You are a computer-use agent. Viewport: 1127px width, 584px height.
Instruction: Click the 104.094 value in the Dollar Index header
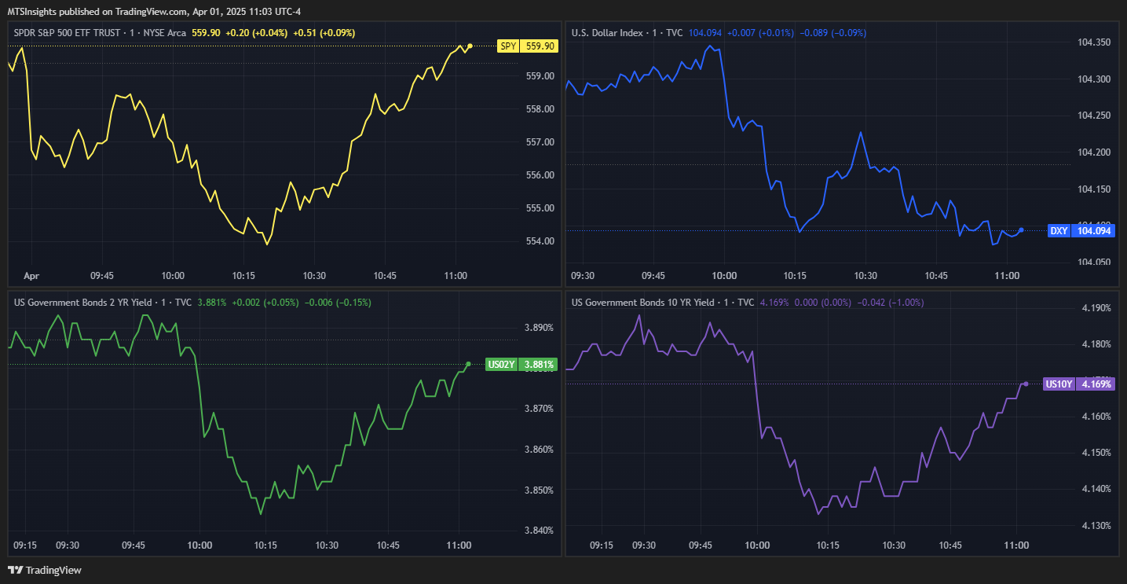click(x=706, y=33)
